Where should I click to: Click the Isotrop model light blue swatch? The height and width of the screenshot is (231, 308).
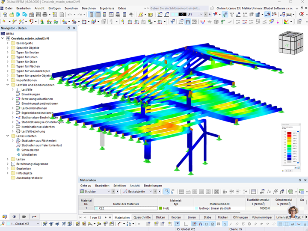(x=196, y=208)
